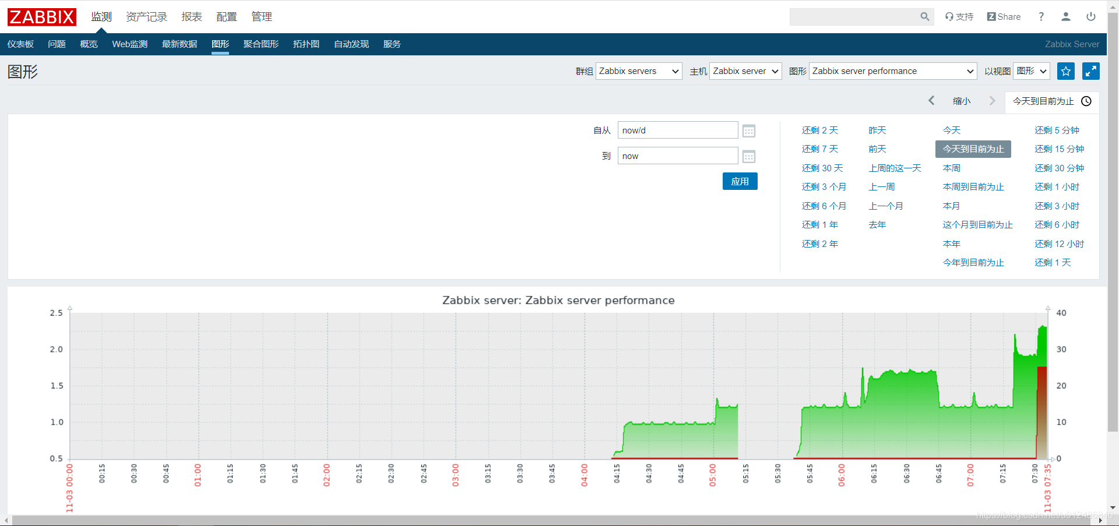
Task: Go to Web监测 submenu
Action: (x=129, y=44)
